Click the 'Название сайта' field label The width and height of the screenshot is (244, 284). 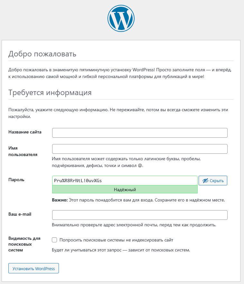click(25, 132)
